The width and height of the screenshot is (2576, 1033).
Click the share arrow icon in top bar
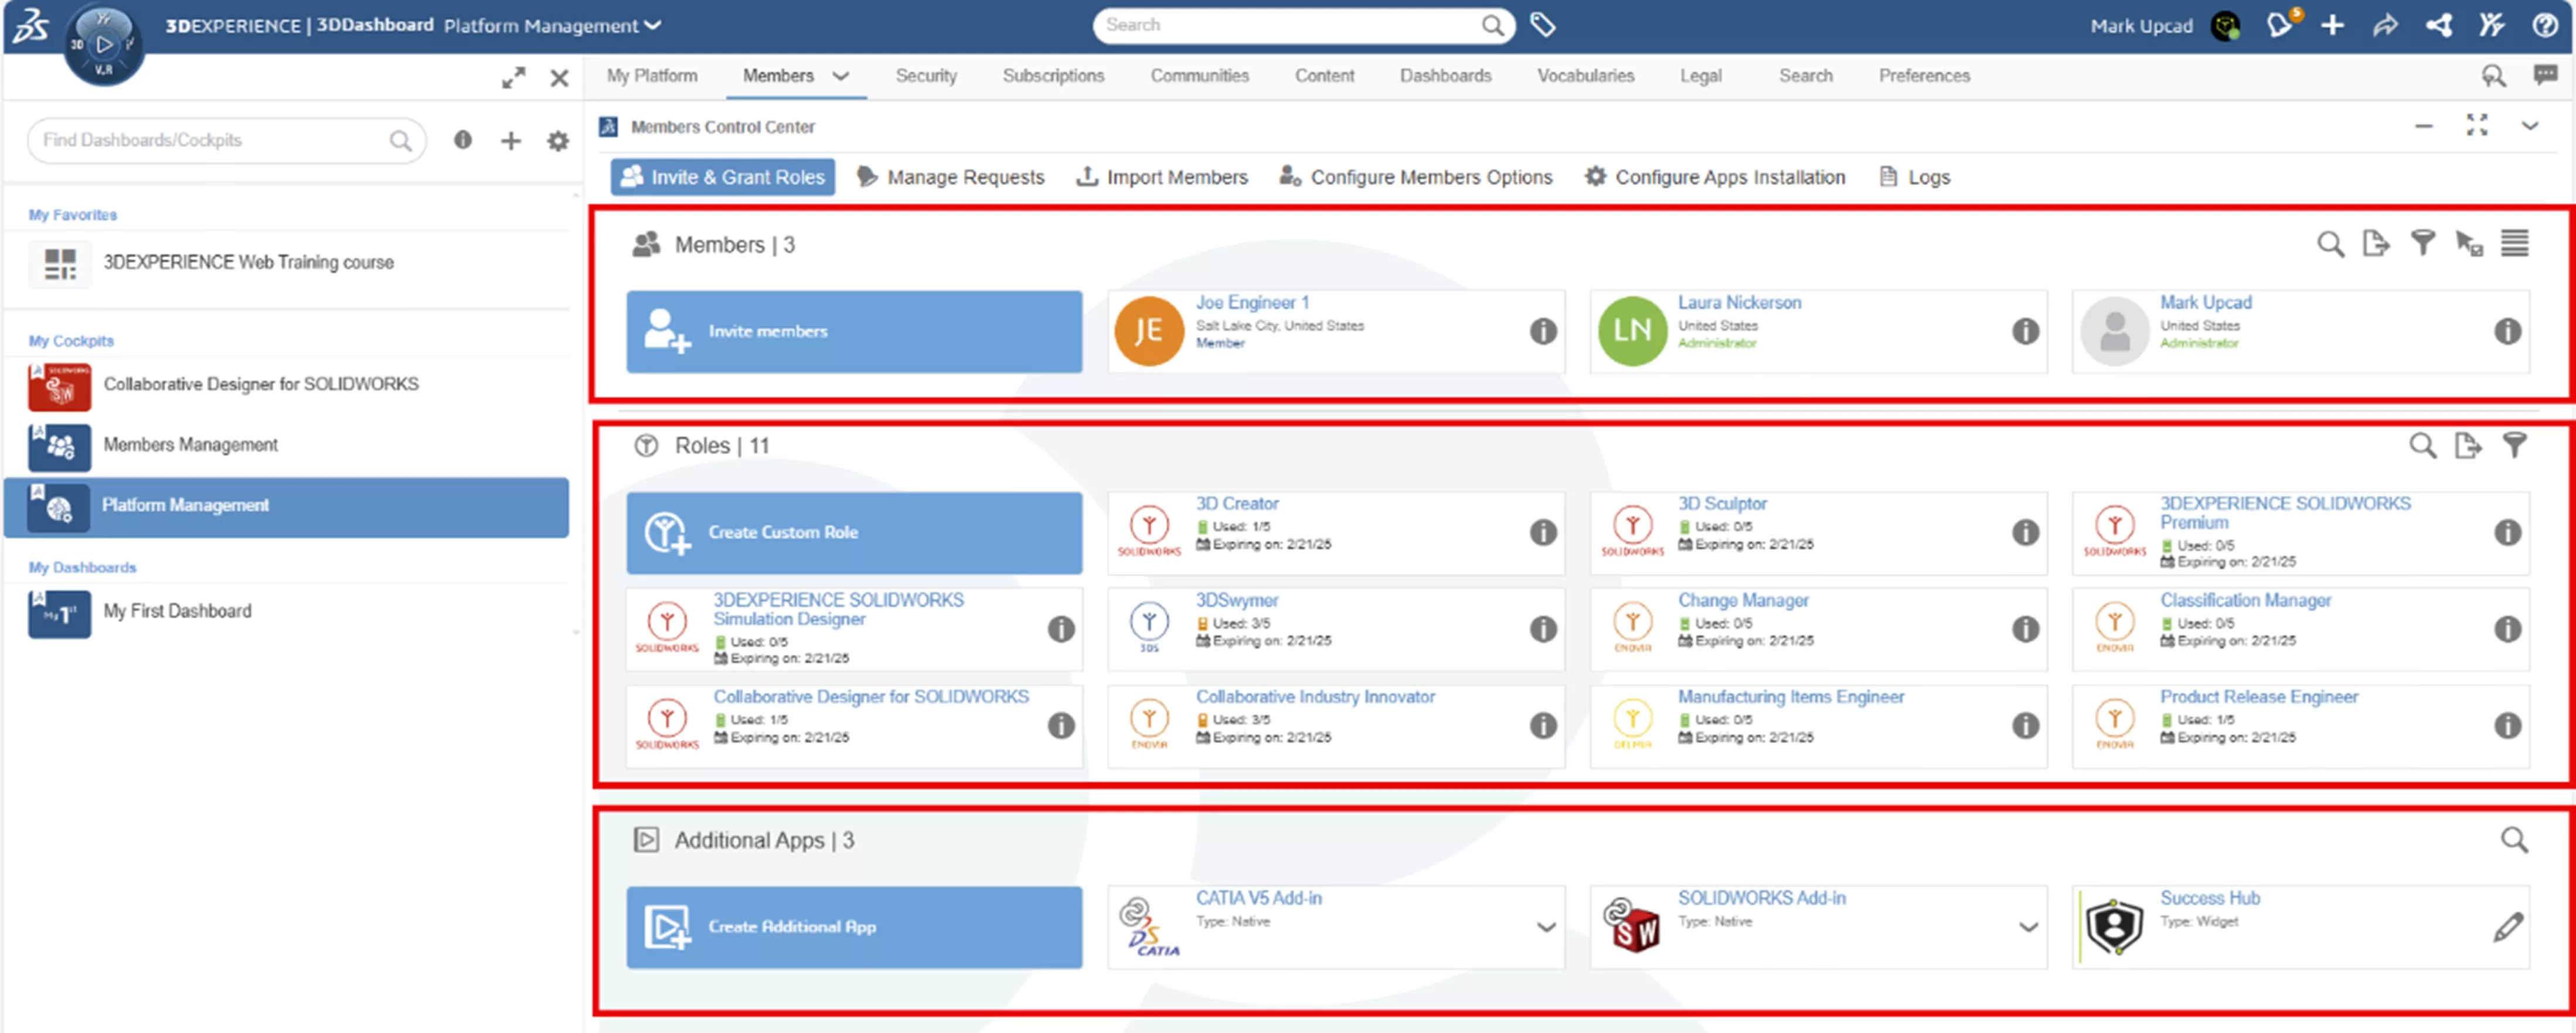point(2386,25)
